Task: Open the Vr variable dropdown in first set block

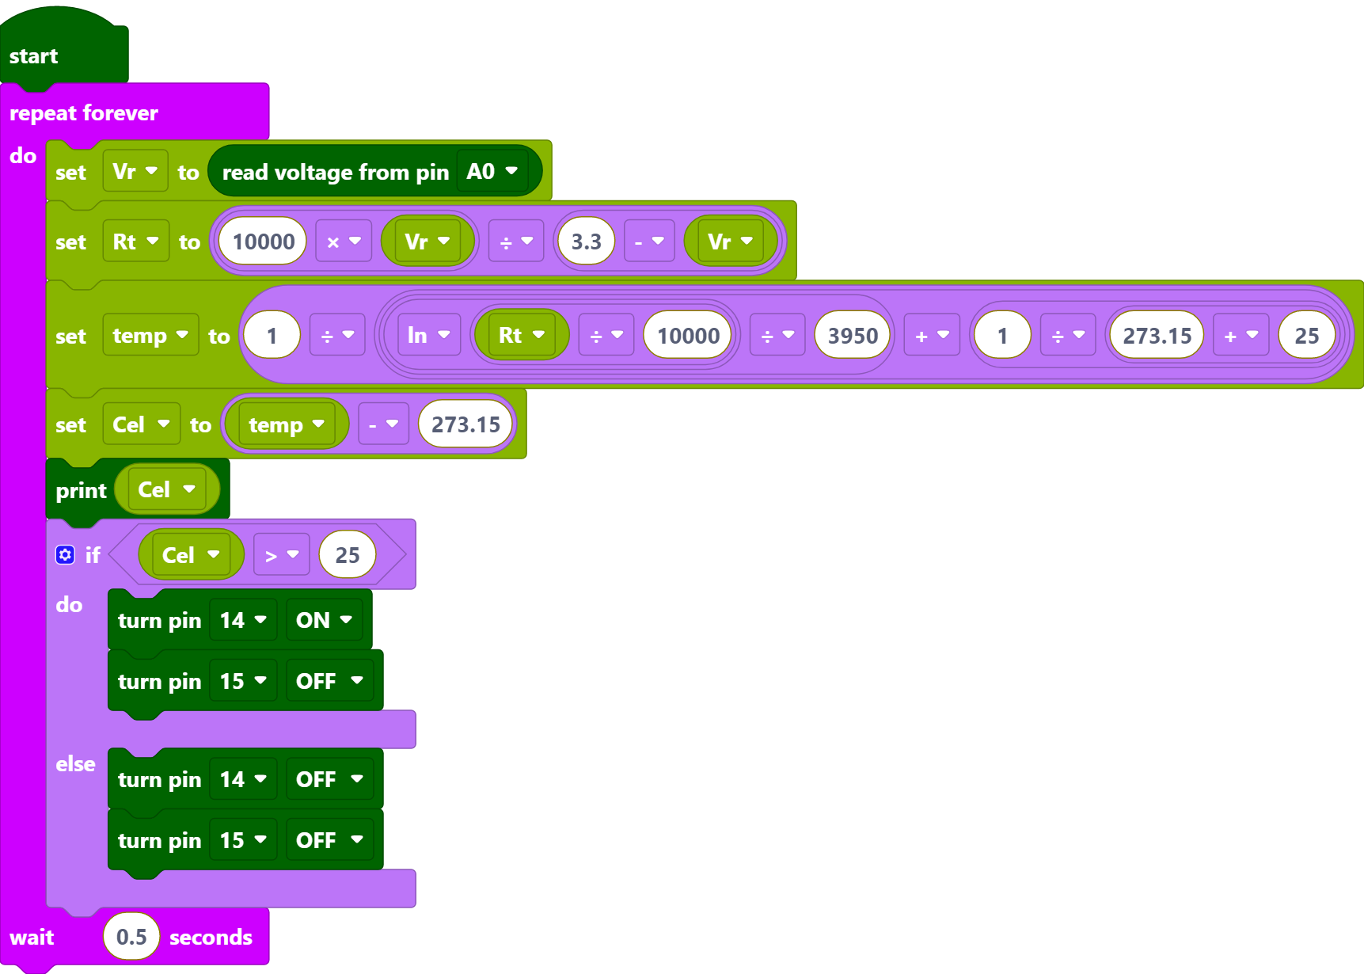Action: 135,171
